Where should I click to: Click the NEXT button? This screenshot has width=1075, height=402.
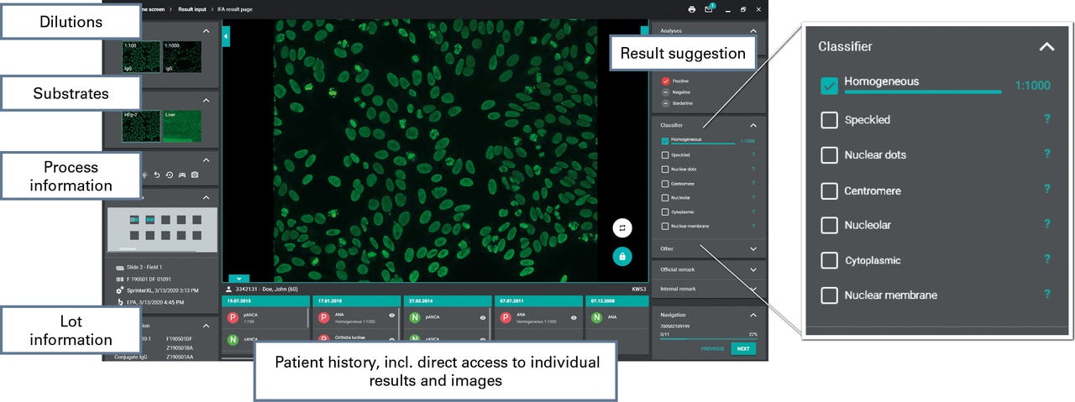pos(742,348)
